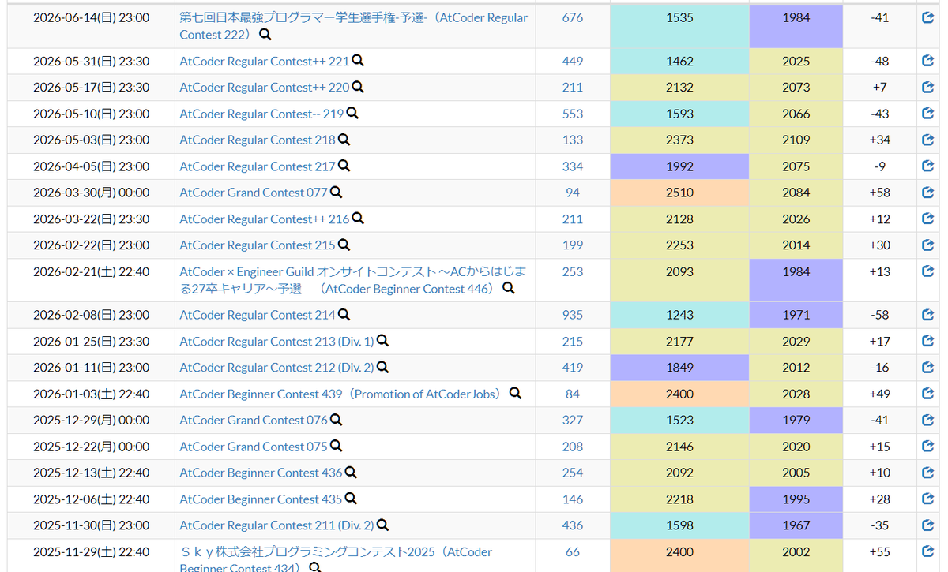The height and width of the screenshot is (572, 948).
Task: Share the 2026-01-03 Beginner Contest 439 result
Action: pyautogui.click(x=928, y=394)
